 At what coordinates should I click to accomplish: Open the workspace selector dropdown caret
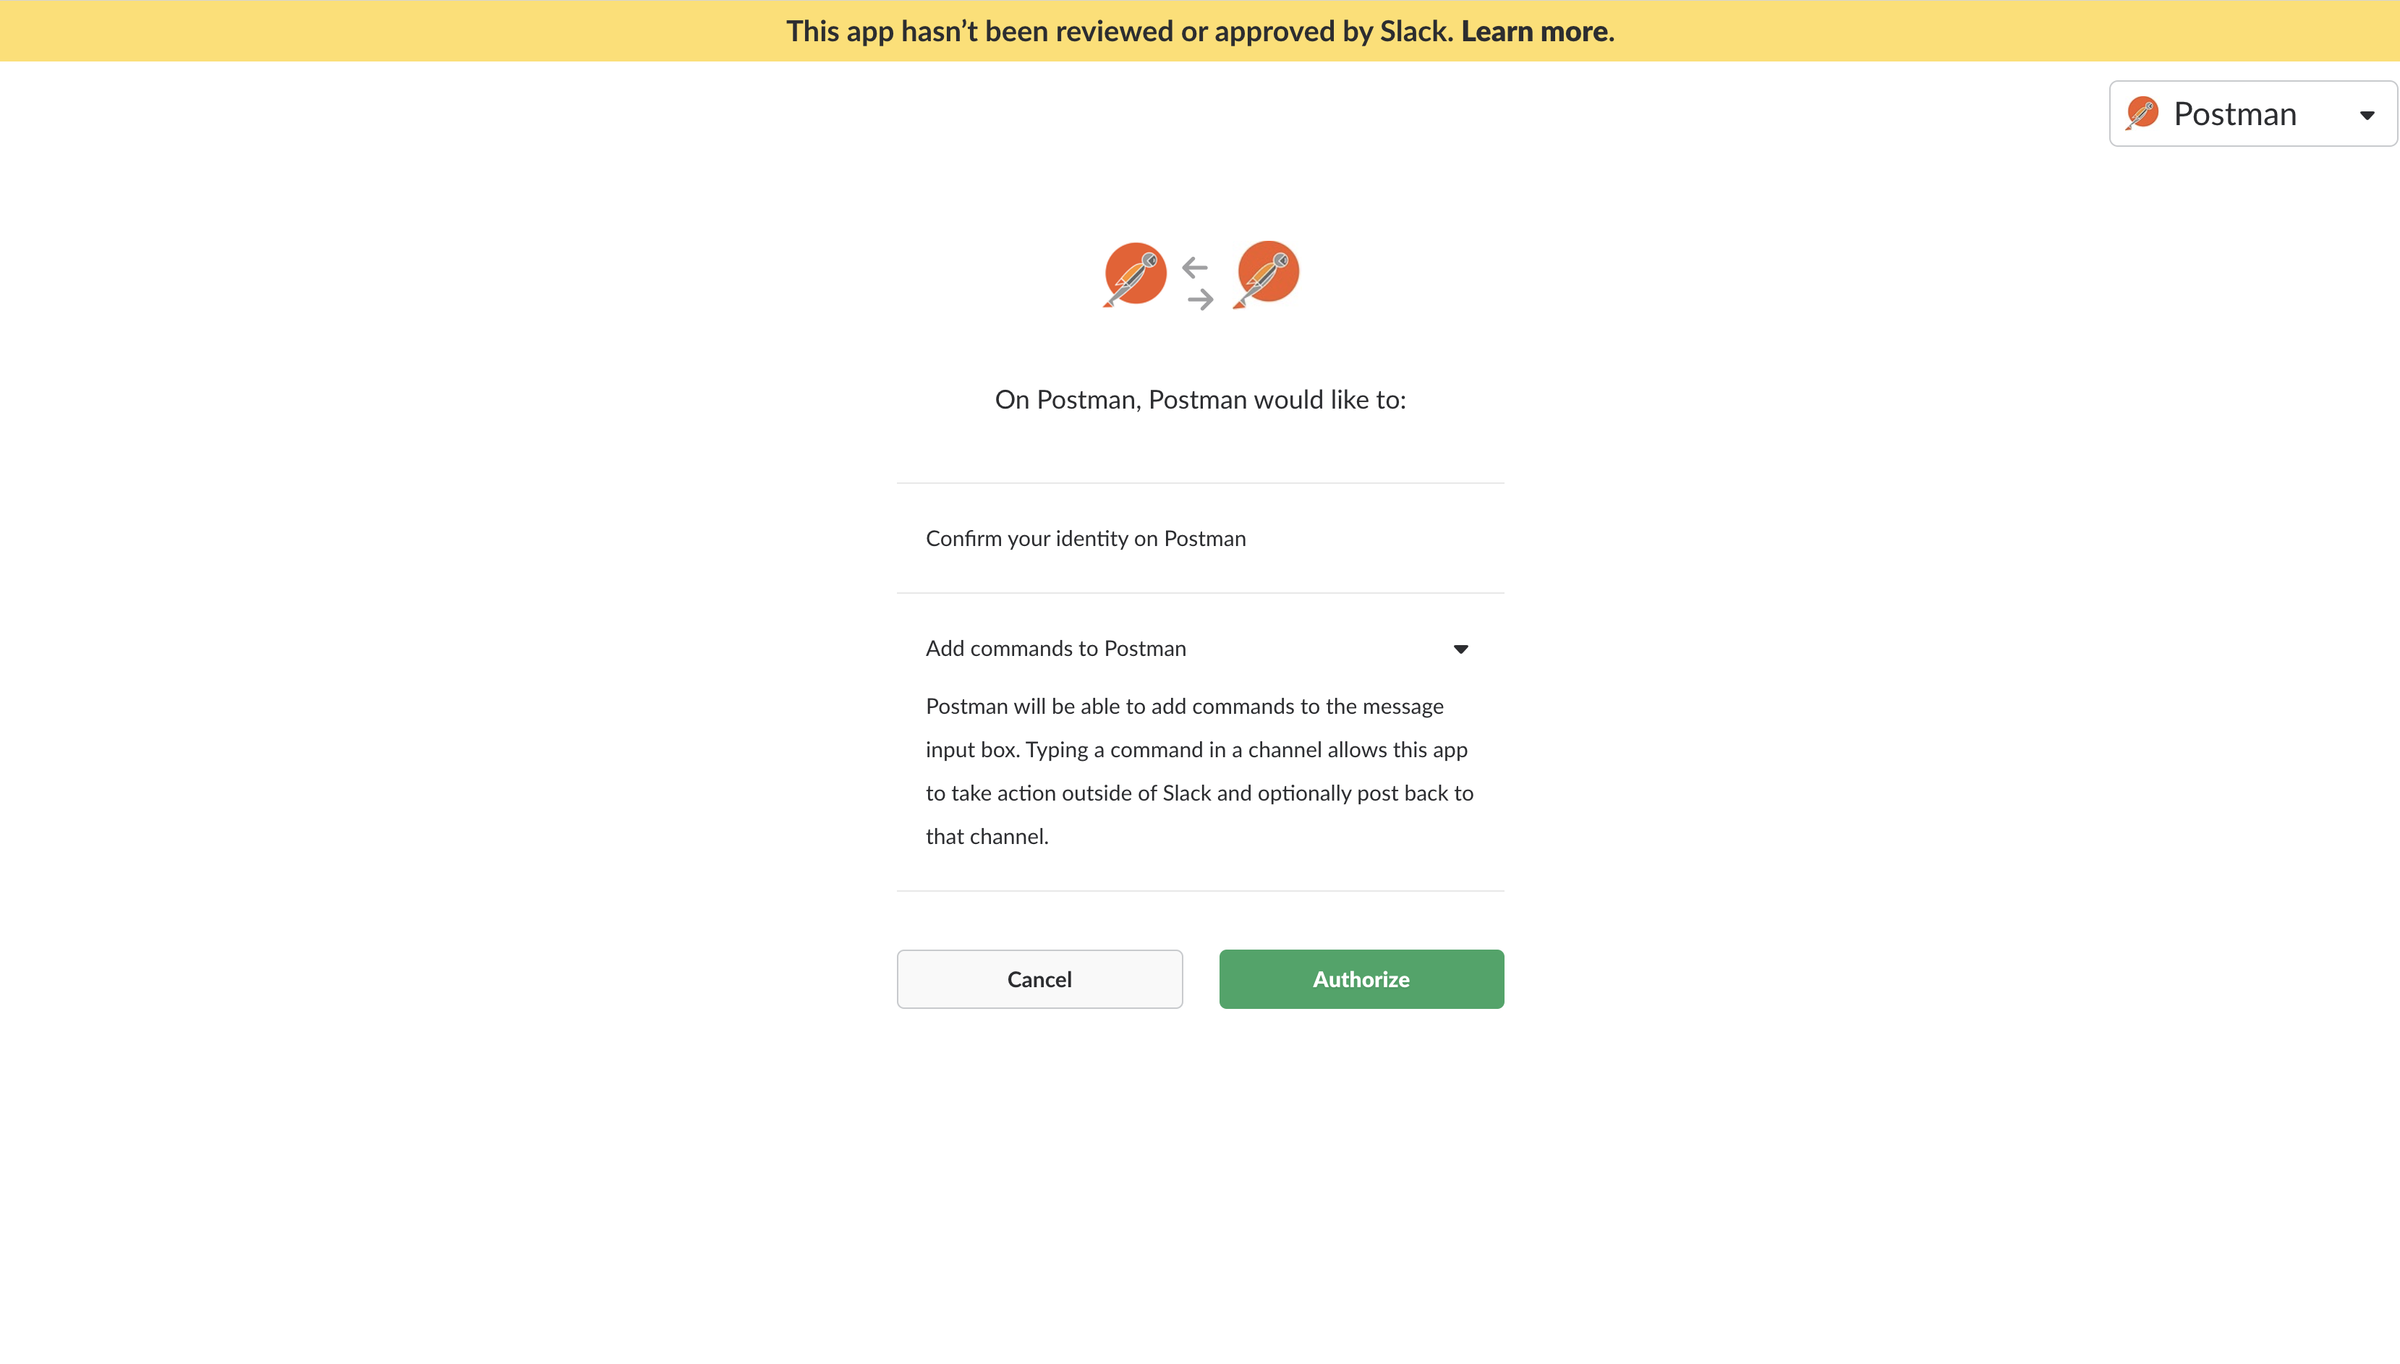click(2366, 115)
